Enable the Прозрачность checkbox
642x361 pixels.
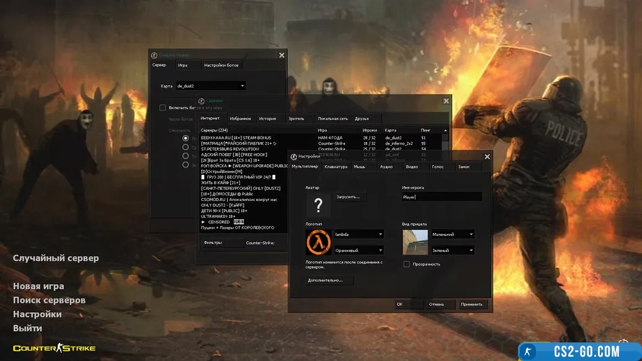point(406,264)
